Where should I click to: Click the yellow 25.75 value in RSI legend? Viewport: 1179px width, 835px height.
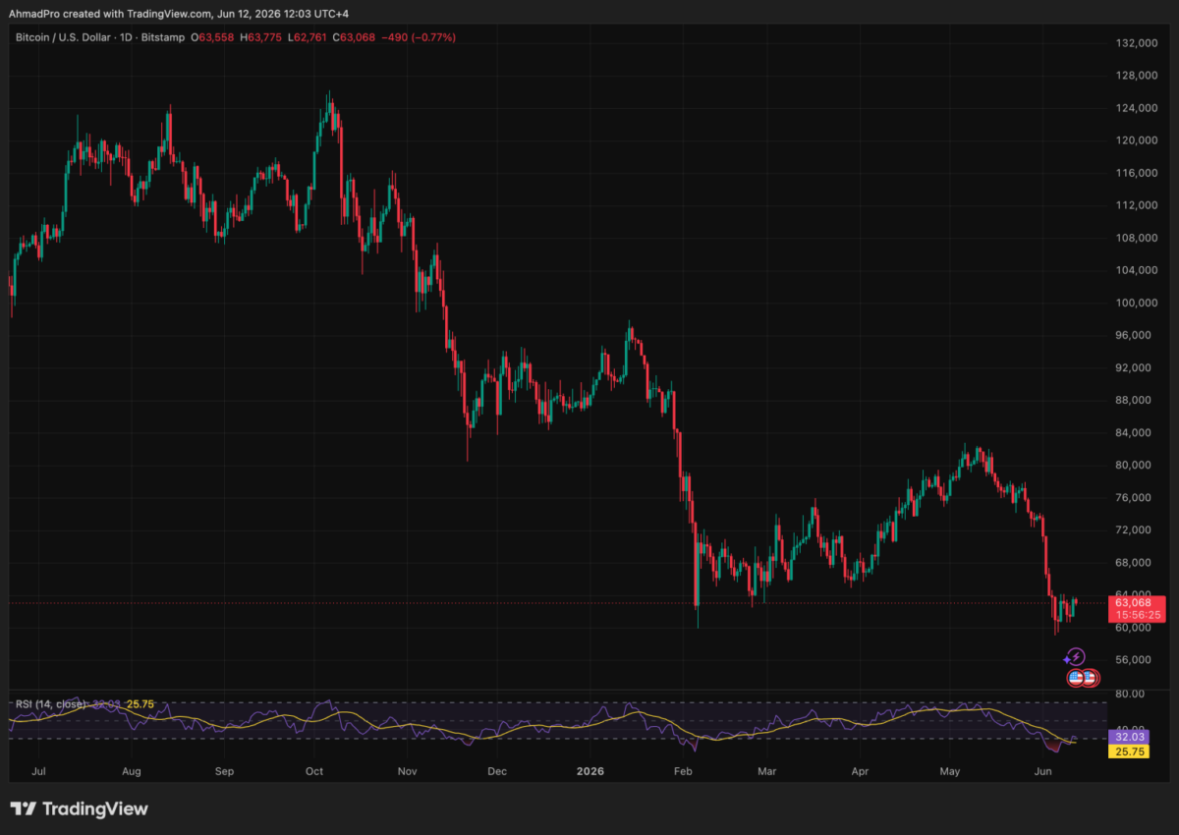coord(140,704)
